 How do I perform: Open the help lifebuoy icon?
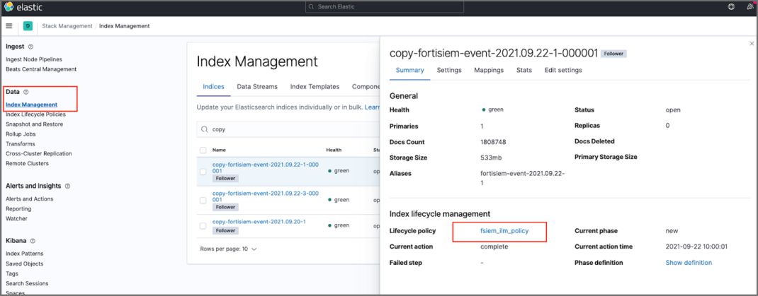pos(731,7)
